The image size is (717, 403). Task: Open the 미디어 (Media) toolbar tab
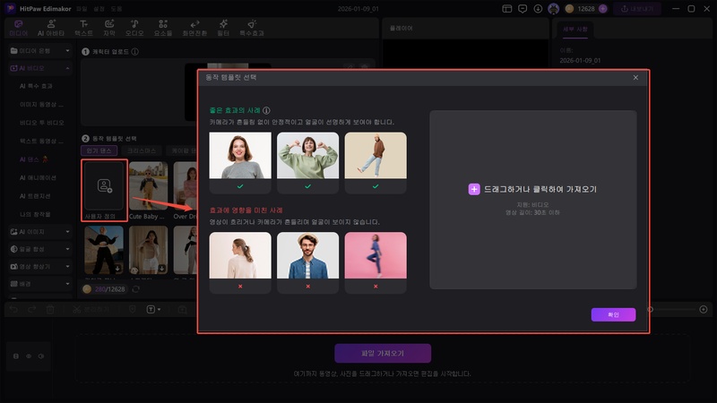pyautogui.click(x=18, y=29)
